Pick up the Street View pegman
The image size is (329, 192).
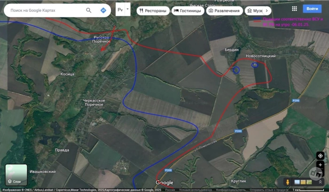point(288,182)
